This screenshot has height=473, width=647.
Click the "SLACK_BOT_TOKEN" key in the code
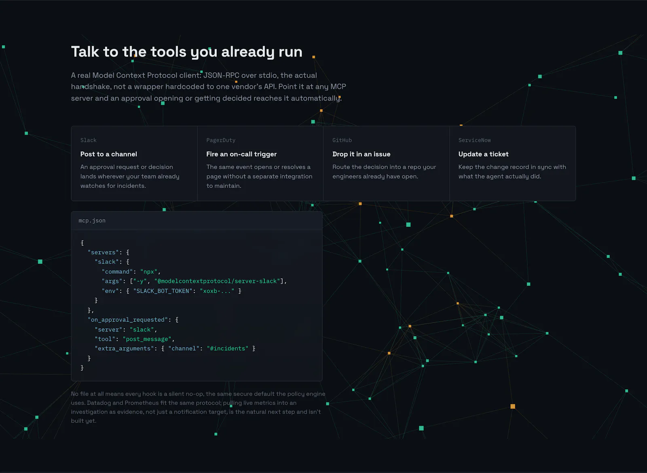163,291
